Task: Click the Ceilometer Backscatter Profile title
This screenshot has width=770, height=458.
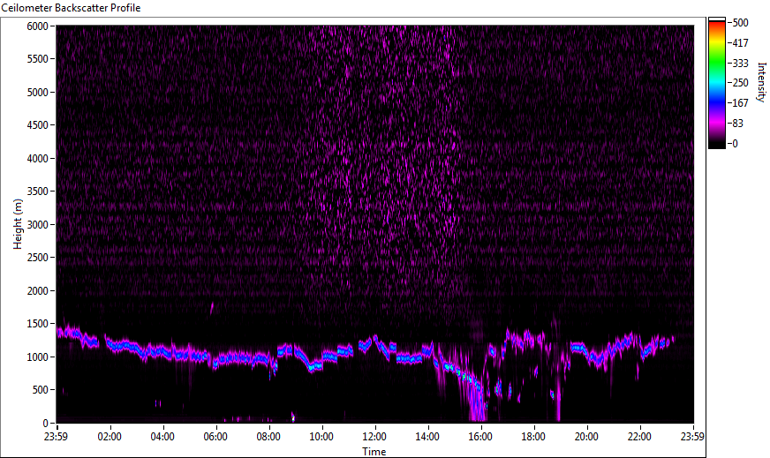Action: [72, 8]
